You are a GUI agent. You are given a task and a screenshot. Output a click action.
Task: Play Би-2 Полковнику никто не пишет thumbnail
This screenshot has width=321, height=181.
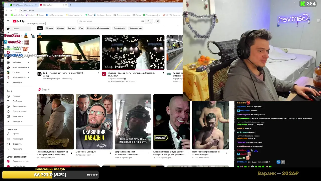coord(68,53)
